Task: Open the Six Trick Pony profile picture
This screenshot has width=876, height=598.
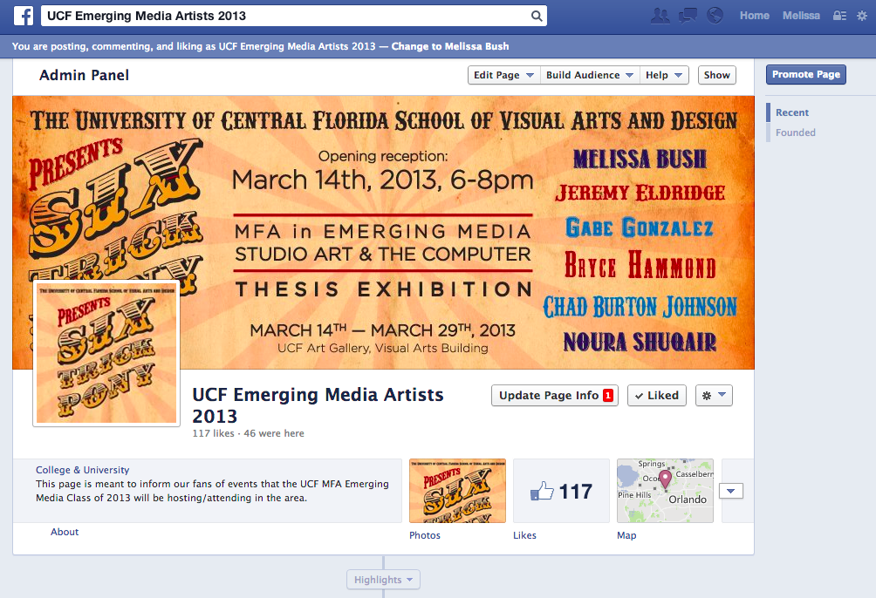Action: (x=106, y=353)
